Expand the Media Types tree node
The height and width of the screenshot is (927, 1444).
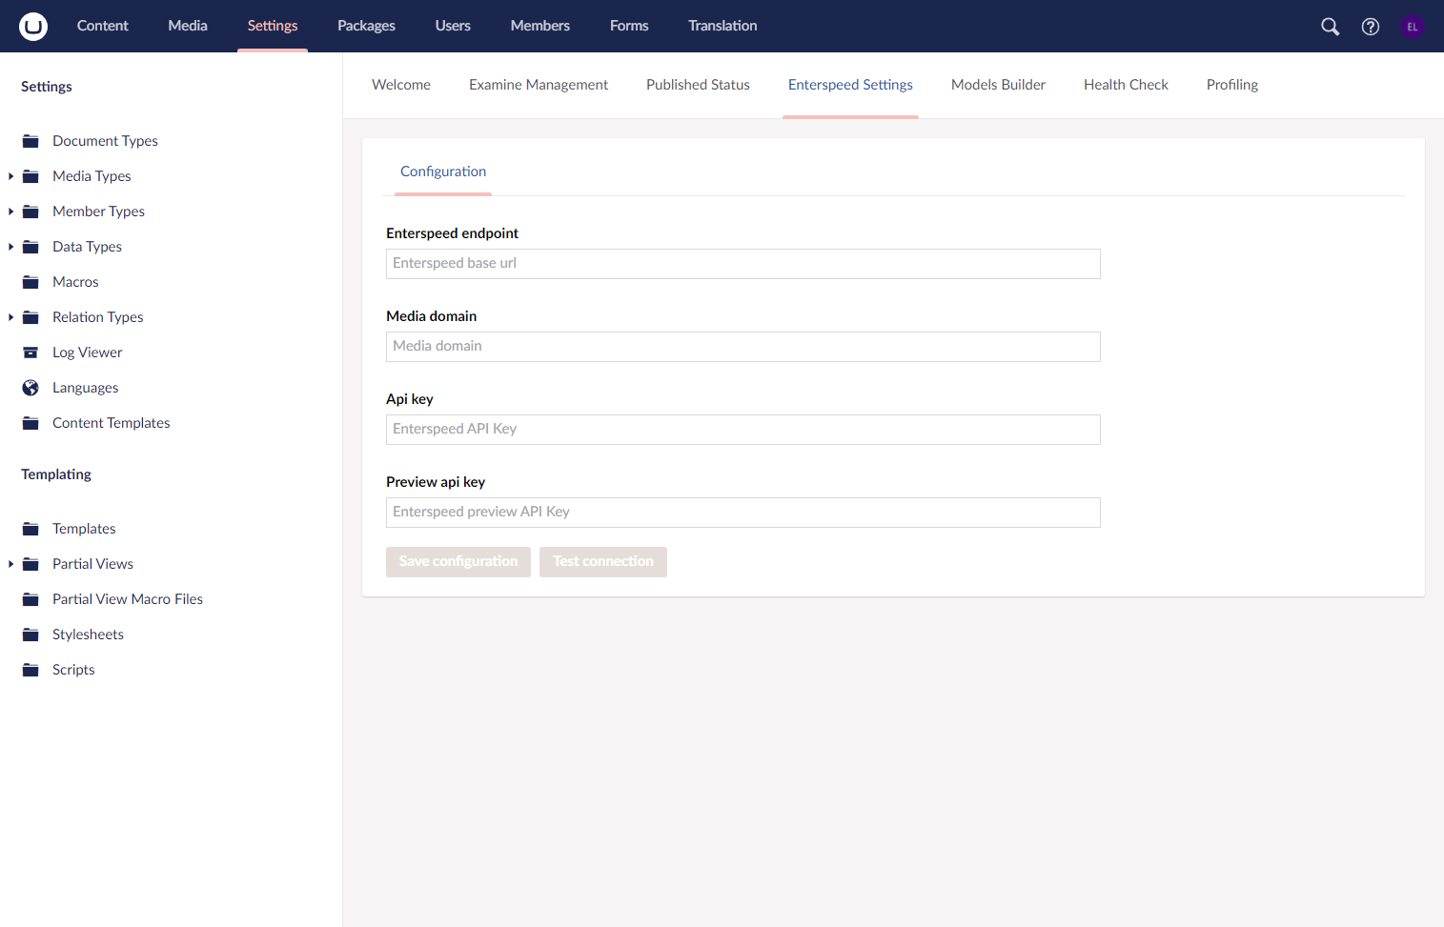point(10,176)
